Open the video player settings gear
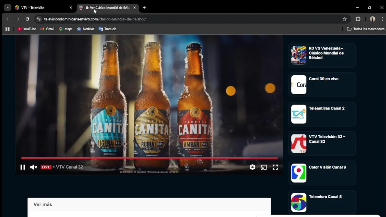This screenshot has height=217, width=386. pos(252,167)
